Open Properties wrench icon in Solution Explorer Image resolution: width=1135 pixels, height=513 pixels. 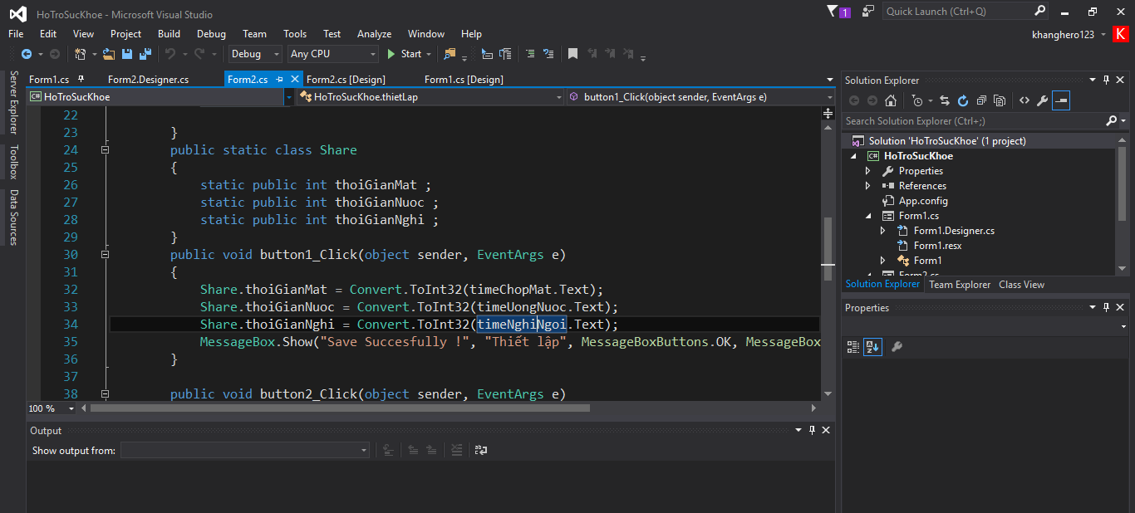1042,100
